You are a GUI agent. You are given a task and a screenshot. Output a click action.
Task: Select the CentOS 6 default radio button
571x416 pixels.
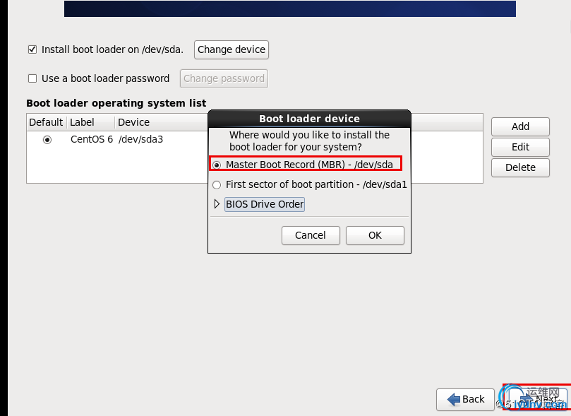47,140
